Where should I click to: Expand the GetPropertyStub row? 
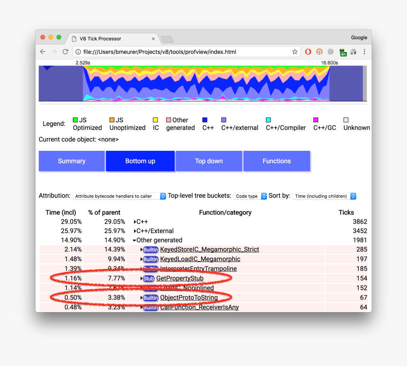point(142,279)
